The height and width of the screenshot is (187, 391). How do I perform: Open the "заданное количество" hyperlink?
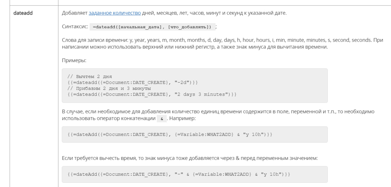coord(115,13)
